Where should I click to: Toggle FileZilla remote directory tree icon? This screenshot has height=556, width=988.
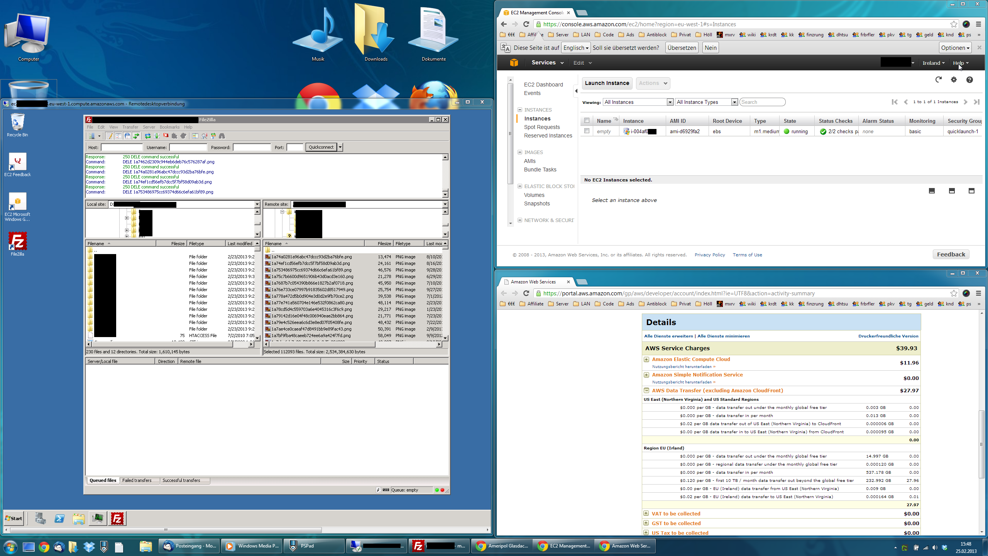pyautogui.click(x=127, y=136)
